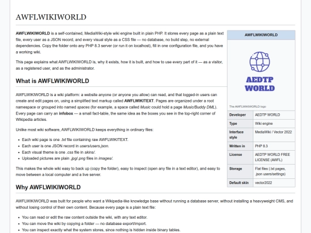This screenshot has height=233, width=311.
Task: Click the bold 'AWFLWIKITEXT' term in paragraph
Action: (x=139, y=101)
